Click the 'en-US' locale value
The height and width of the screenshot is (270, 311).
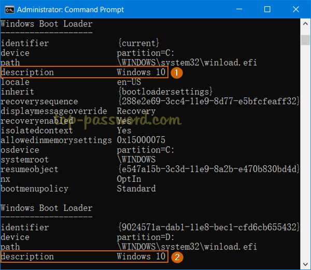[129, 82]
